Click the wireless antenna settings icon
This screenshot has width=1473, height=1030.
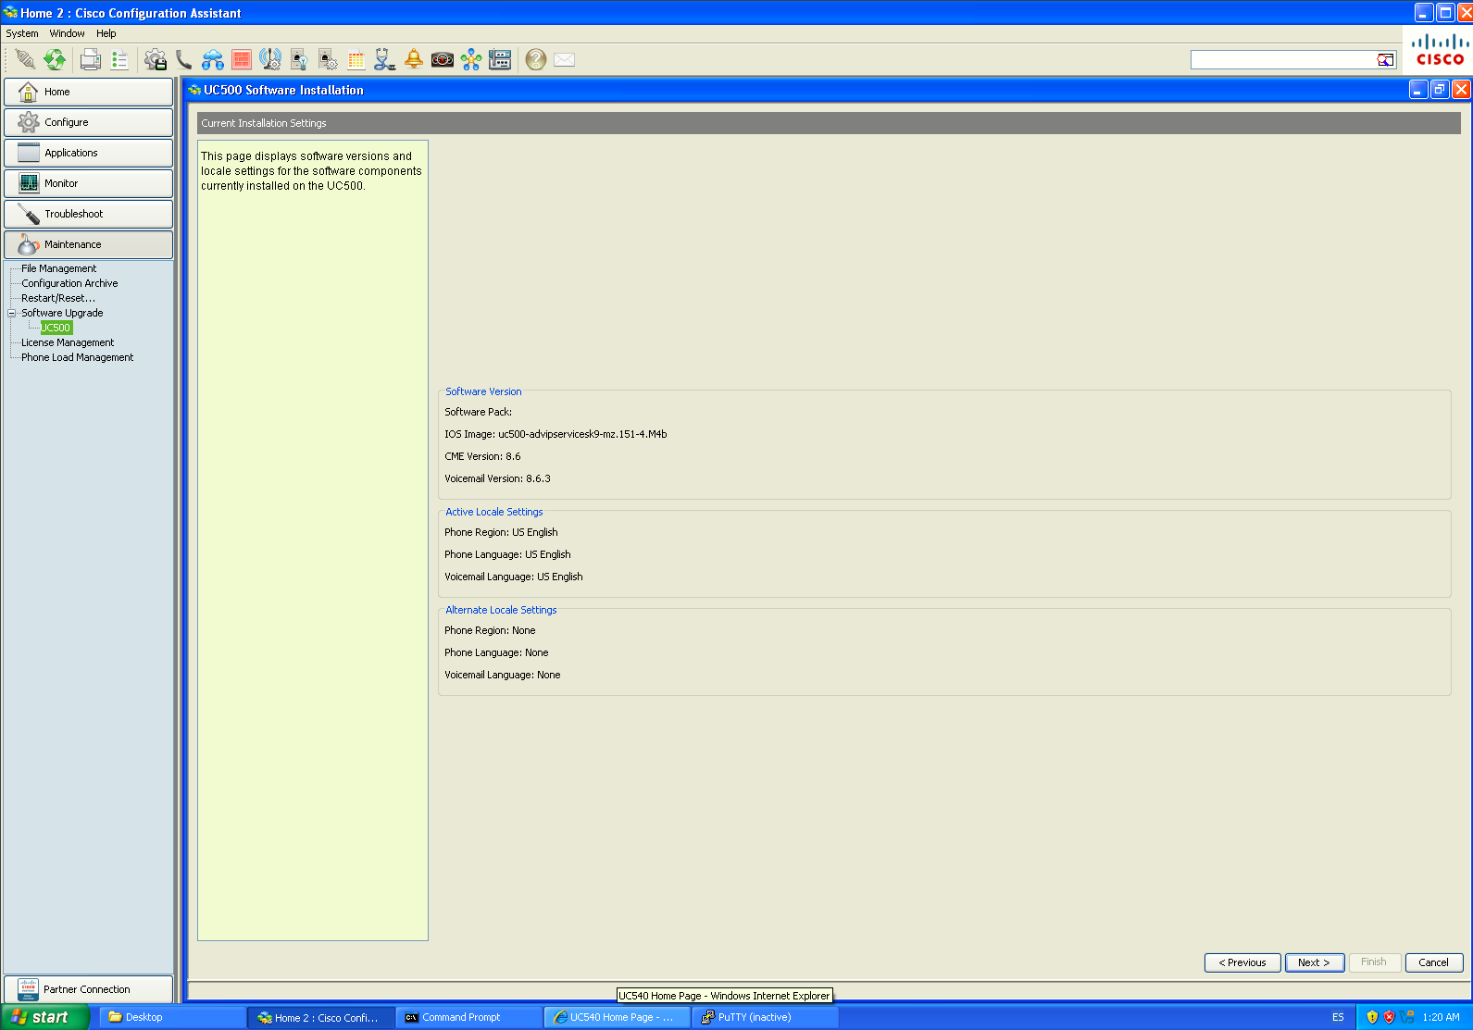click(x=270, y=60)
